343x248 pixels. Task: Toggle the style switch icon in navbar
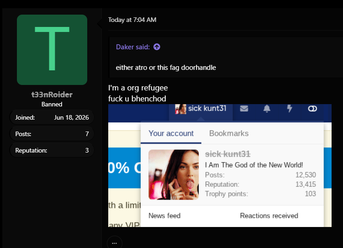pos(312,109)
